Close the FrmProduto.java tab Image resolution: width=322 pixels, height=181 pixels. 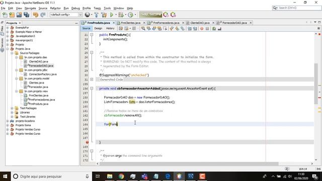(x=114, y=23)
